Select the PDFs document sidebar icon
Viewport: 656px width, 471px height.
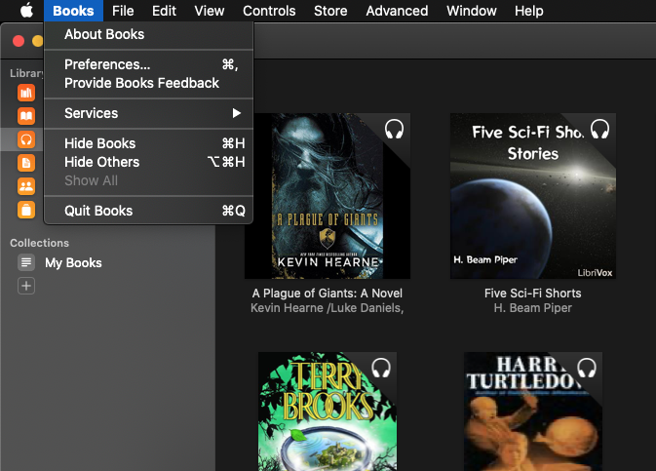point(26,163)
